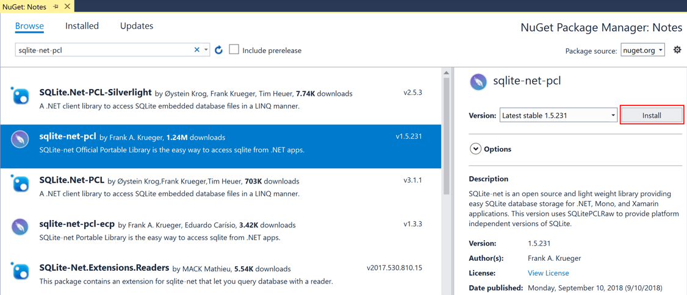Open the package source settings gear

click(x=677, y=49)
